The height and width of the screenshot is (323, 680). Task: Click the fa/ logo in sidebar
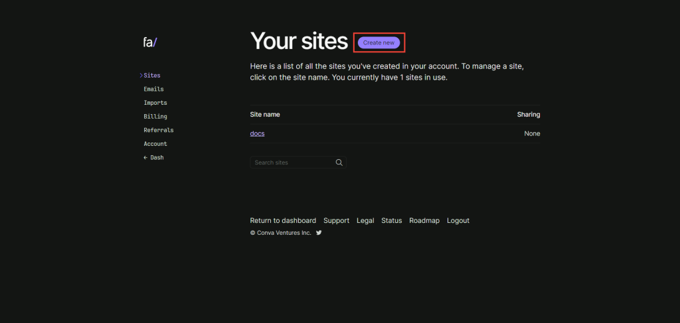click(150, 42)
